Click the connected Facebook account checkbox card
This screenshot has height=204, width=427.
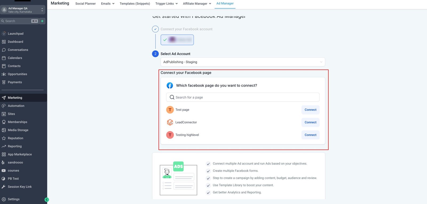tap(177, 40)
